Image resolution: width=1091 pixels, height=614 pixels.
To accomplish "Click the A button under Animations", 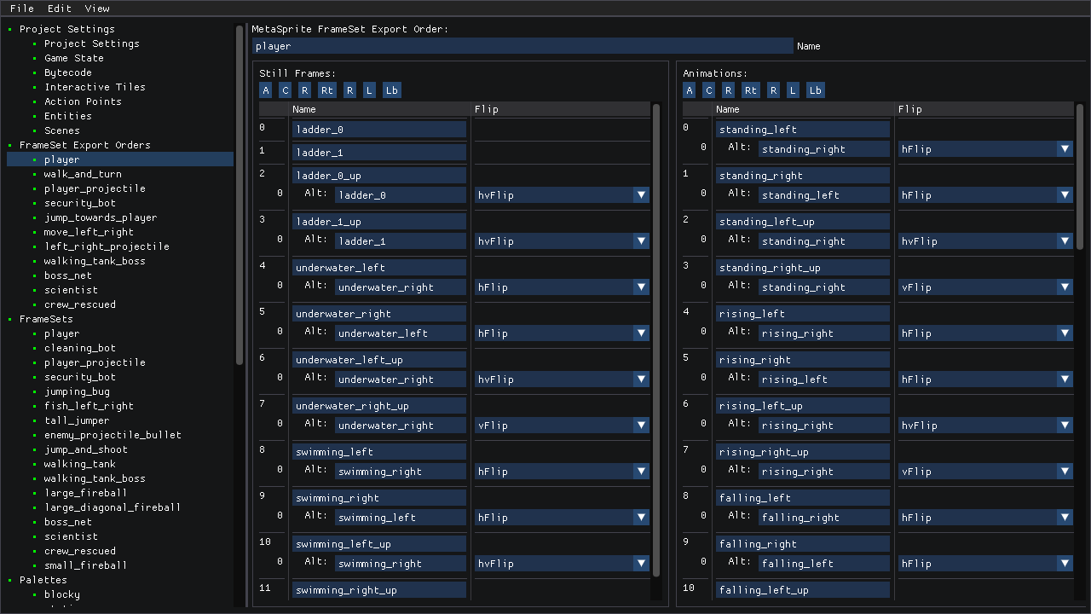I will (x=690, y=90).
